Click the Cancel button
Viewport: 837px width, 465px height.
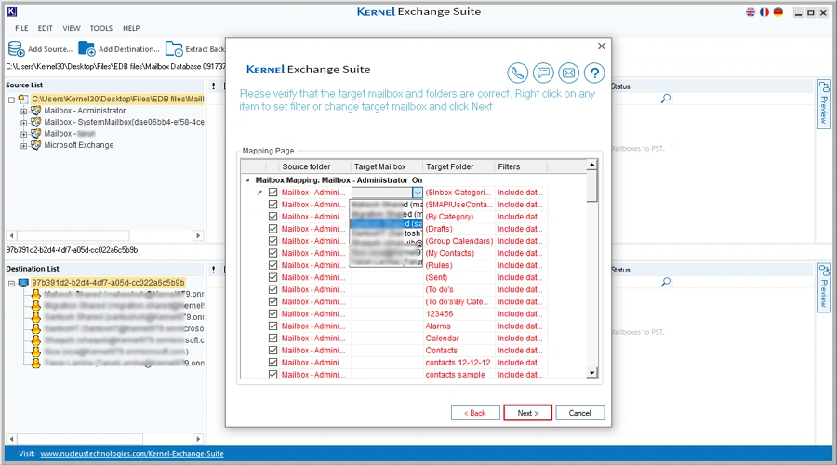pos(579,413)
